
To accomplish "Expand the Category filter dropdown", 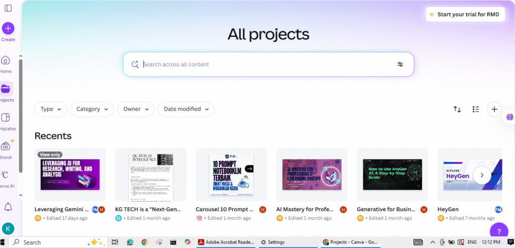I will pos(92,109).
